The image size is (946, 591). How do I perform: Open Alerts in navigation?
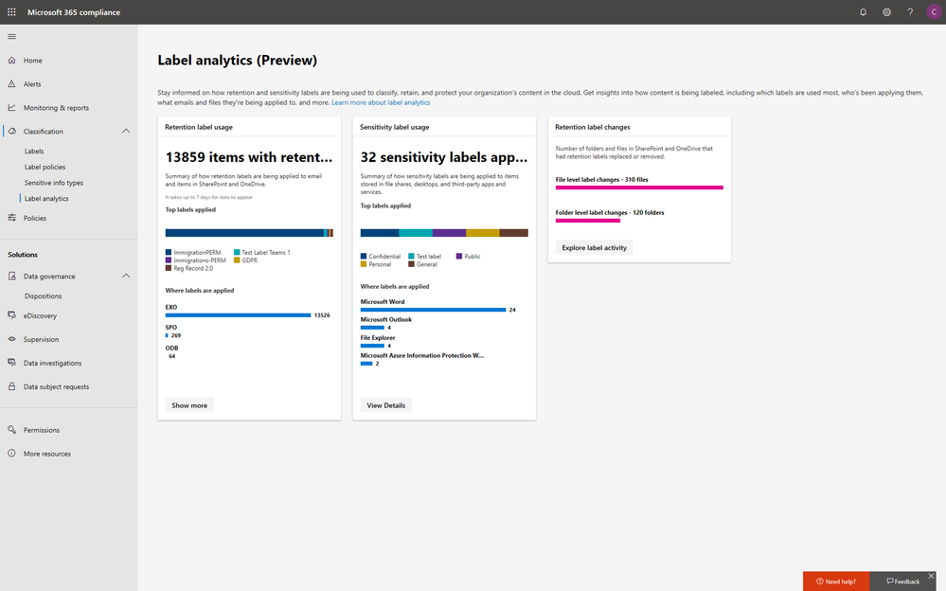pyautogui.click(x=32, y=84)
